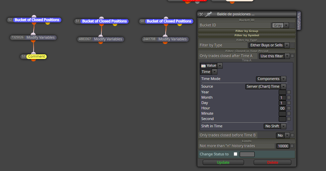Enable the Change Status to checkbox

[x=235, y=154]
